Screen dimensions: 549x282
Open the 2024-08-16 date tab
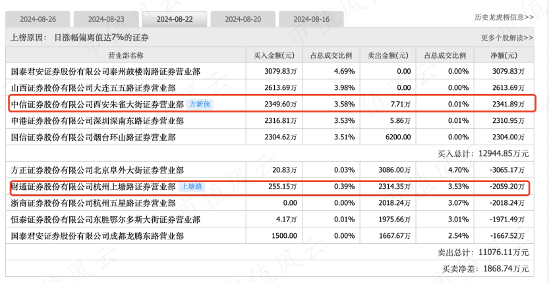click(x=312, y=19)
